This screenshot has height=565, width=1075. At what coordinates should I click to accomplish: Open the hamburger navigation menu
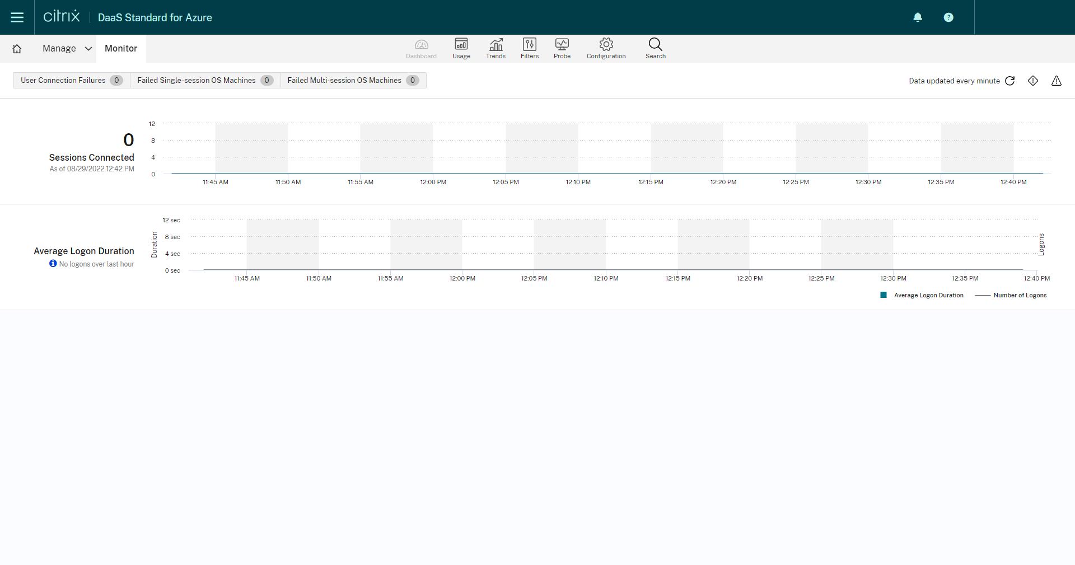click(17, 17)
